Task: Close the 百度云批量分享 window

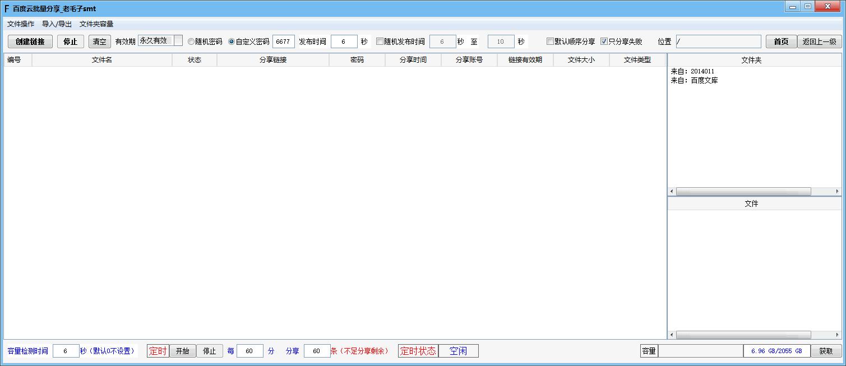Action: click(828, 7)
